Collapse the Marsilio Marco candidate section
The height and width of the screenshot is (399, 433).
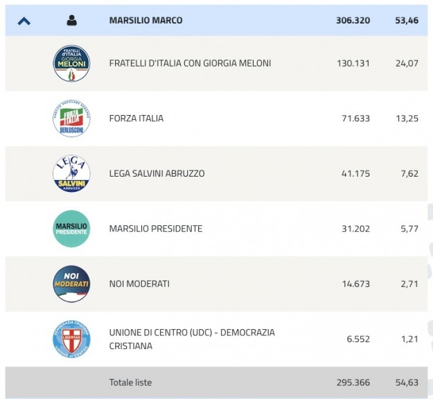coord(24,21)
